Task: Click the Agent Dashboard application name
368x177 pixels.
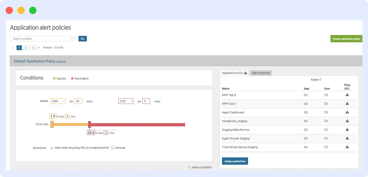Action: tap(233, 112)
